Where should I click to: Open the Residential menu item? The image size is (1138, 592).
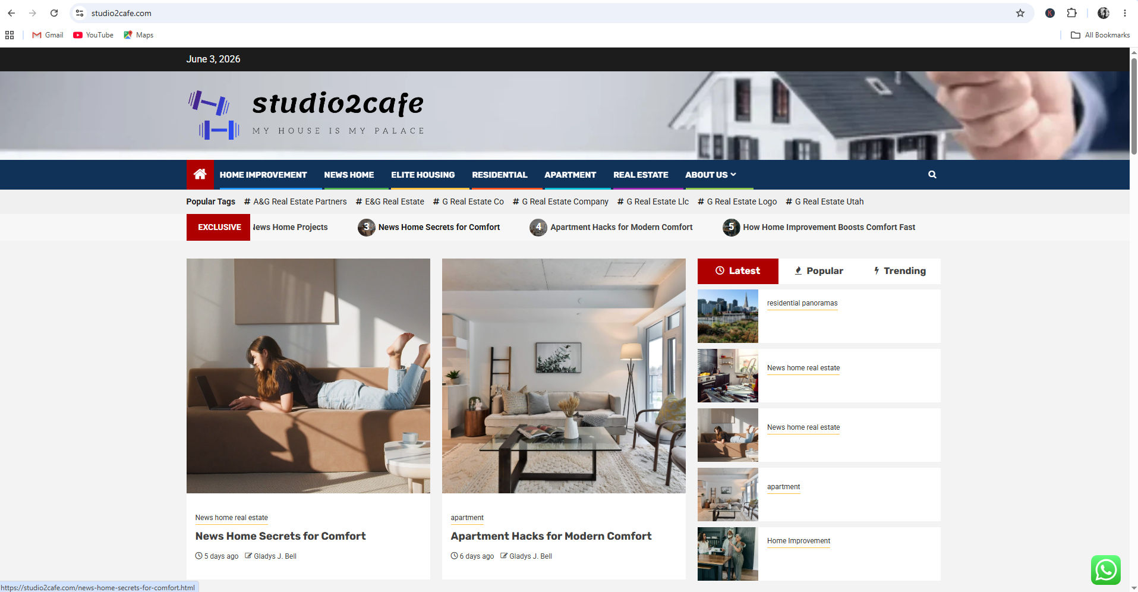[x=499, y=175]
